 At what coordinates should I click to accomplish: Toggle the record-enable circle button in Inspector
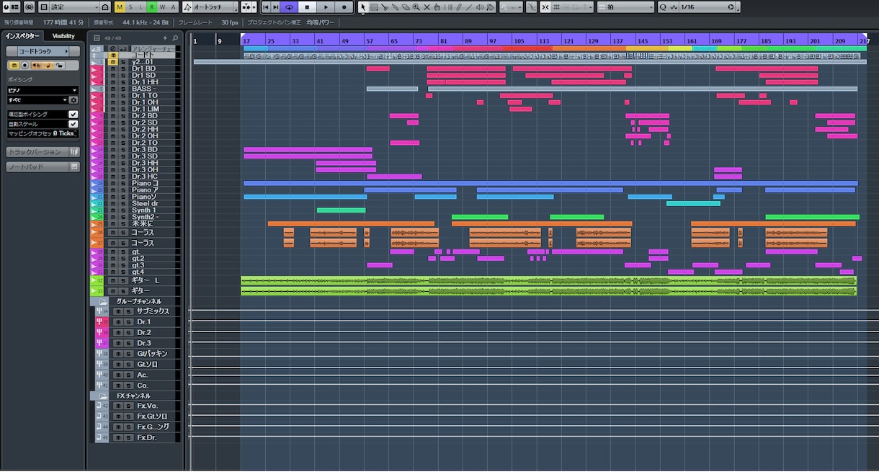coord(23,65)
